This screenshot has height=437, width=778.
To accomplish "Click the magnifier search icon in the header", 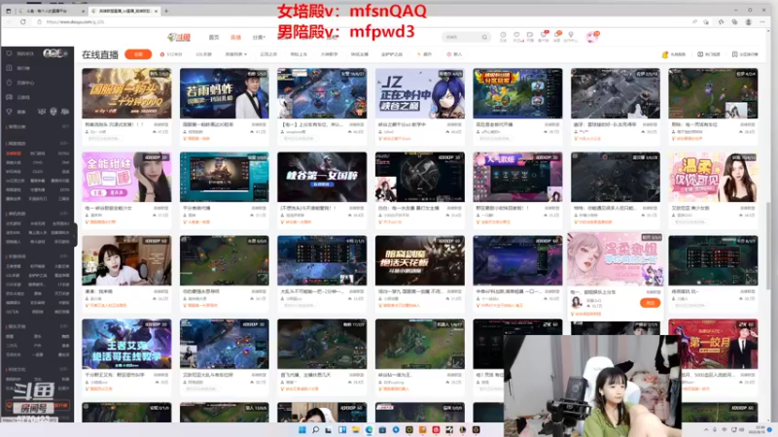I will click(484, 37).
